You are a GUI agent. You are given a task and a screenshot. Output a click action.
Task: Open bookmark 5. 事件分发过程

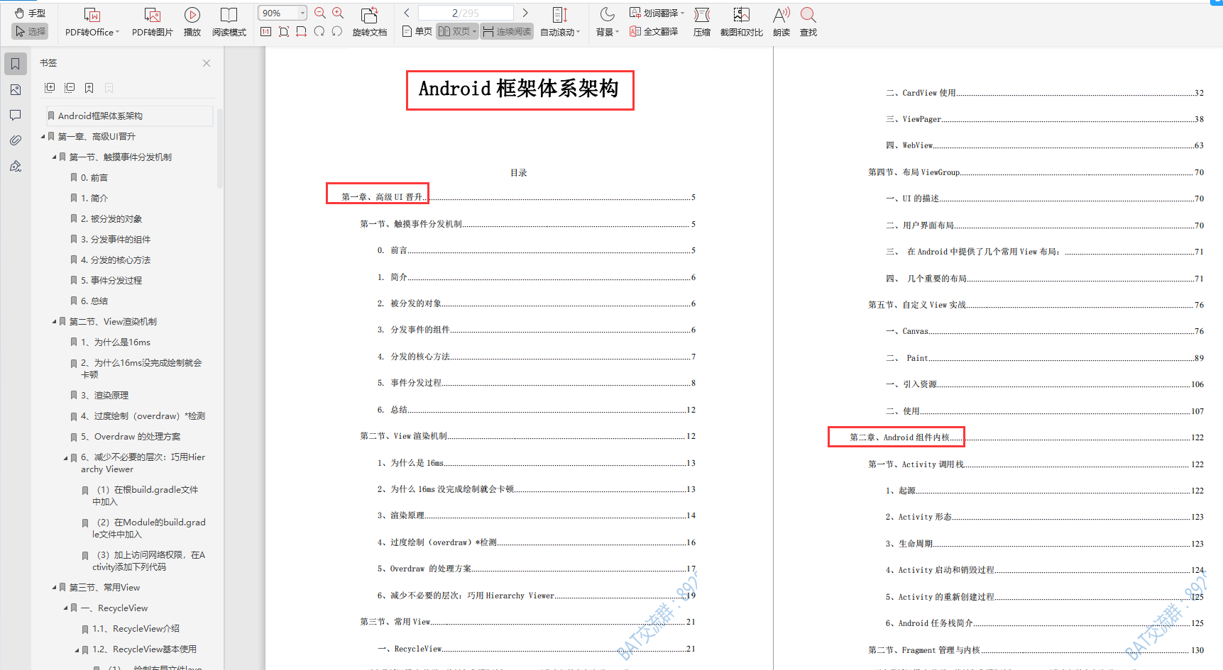106,280
